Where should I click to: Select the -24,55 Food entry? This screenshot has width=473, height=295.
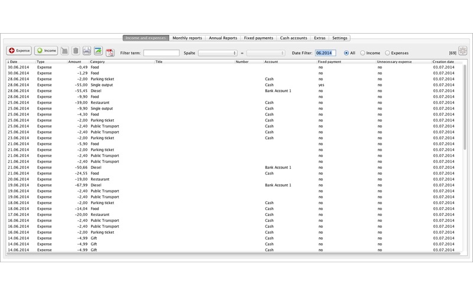tap(234, 173)
